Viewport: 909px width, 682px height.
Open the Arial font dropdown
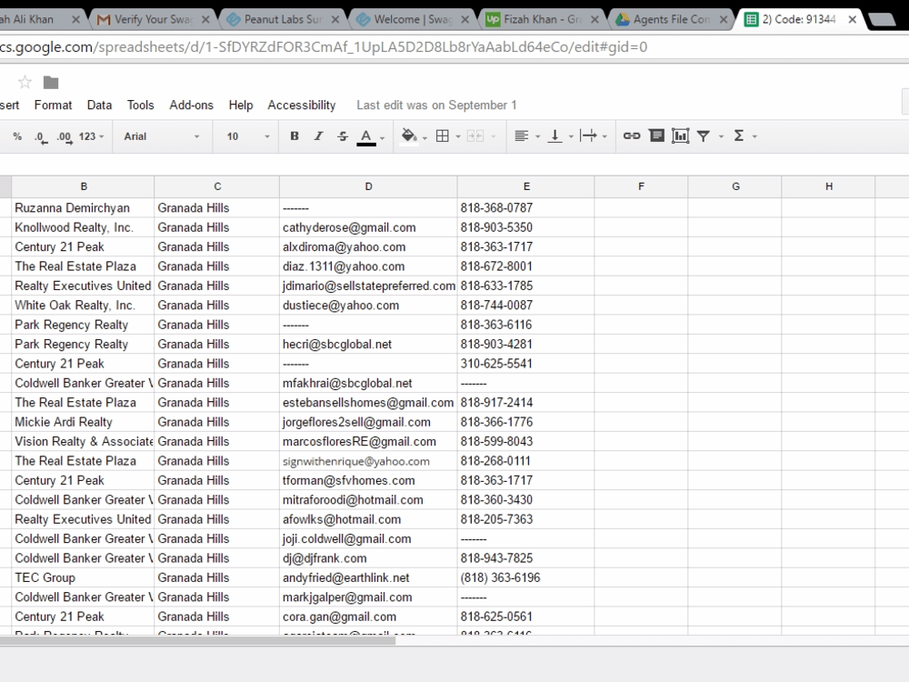pos(161,136)
